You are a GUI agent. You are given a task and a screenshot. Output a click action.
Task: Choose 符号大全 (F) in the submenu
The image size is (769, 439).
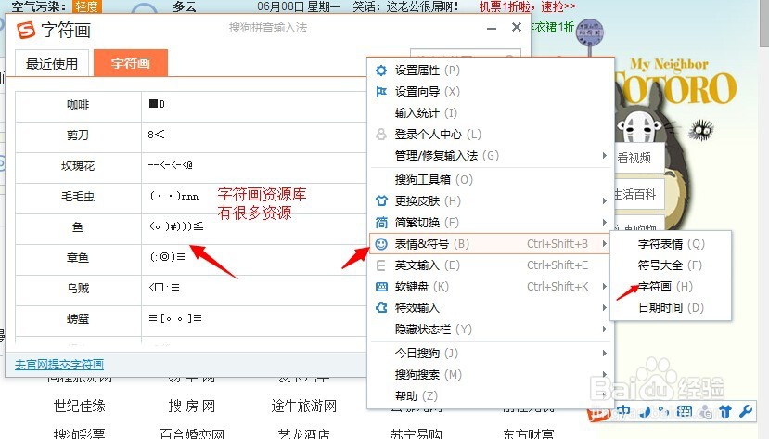[671, 265]
